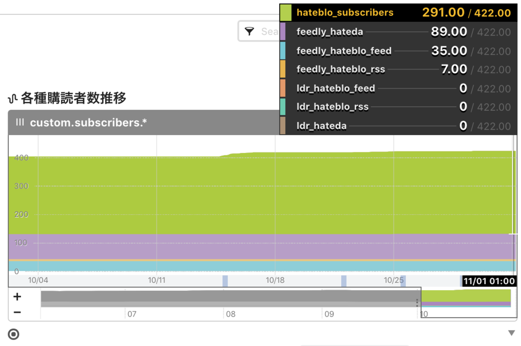The image size is (521, 346).
Task: Grab the dotted range handle in the overview navigator
Action: pos(417,302)
